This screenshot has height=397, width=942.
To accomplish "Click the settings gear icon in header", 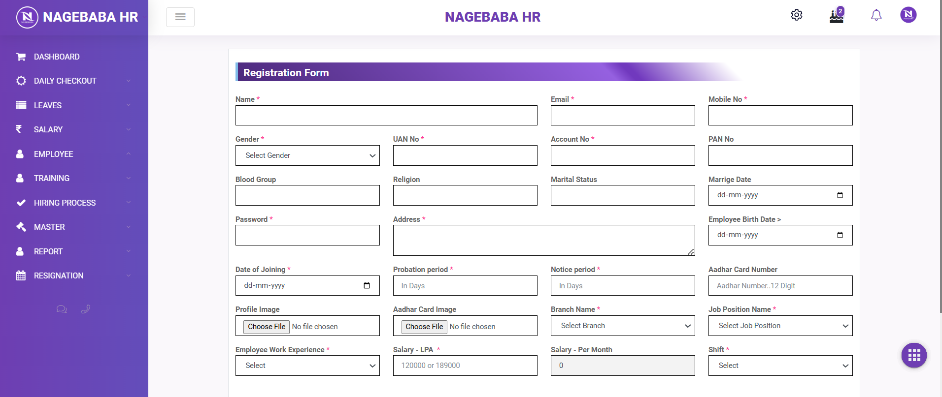I will pyautogui.click(x=796, y=15).
